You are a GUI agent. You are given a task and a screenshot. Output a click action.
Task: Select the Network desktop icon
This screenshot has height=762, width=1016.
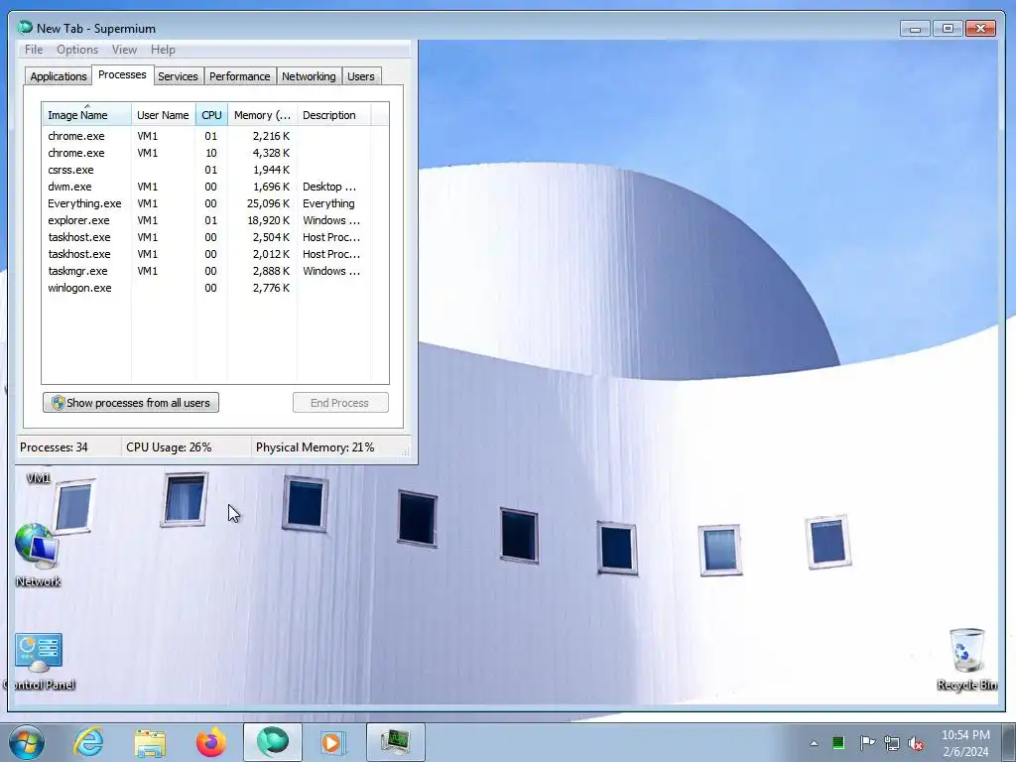(39, 556)
